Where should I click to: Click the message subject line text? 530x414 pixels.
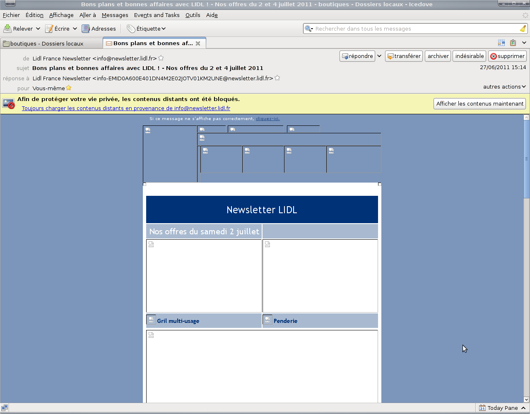(x=148, y=68)
